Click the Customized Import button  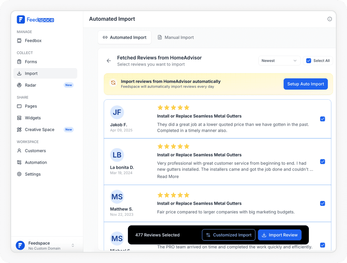coord(229,235)
